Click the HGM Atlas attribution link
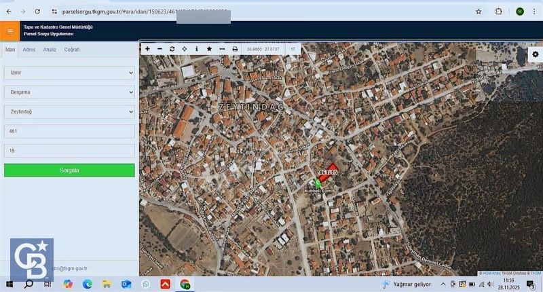Screen dimensions: 543x292 click(x=491, y=273)
